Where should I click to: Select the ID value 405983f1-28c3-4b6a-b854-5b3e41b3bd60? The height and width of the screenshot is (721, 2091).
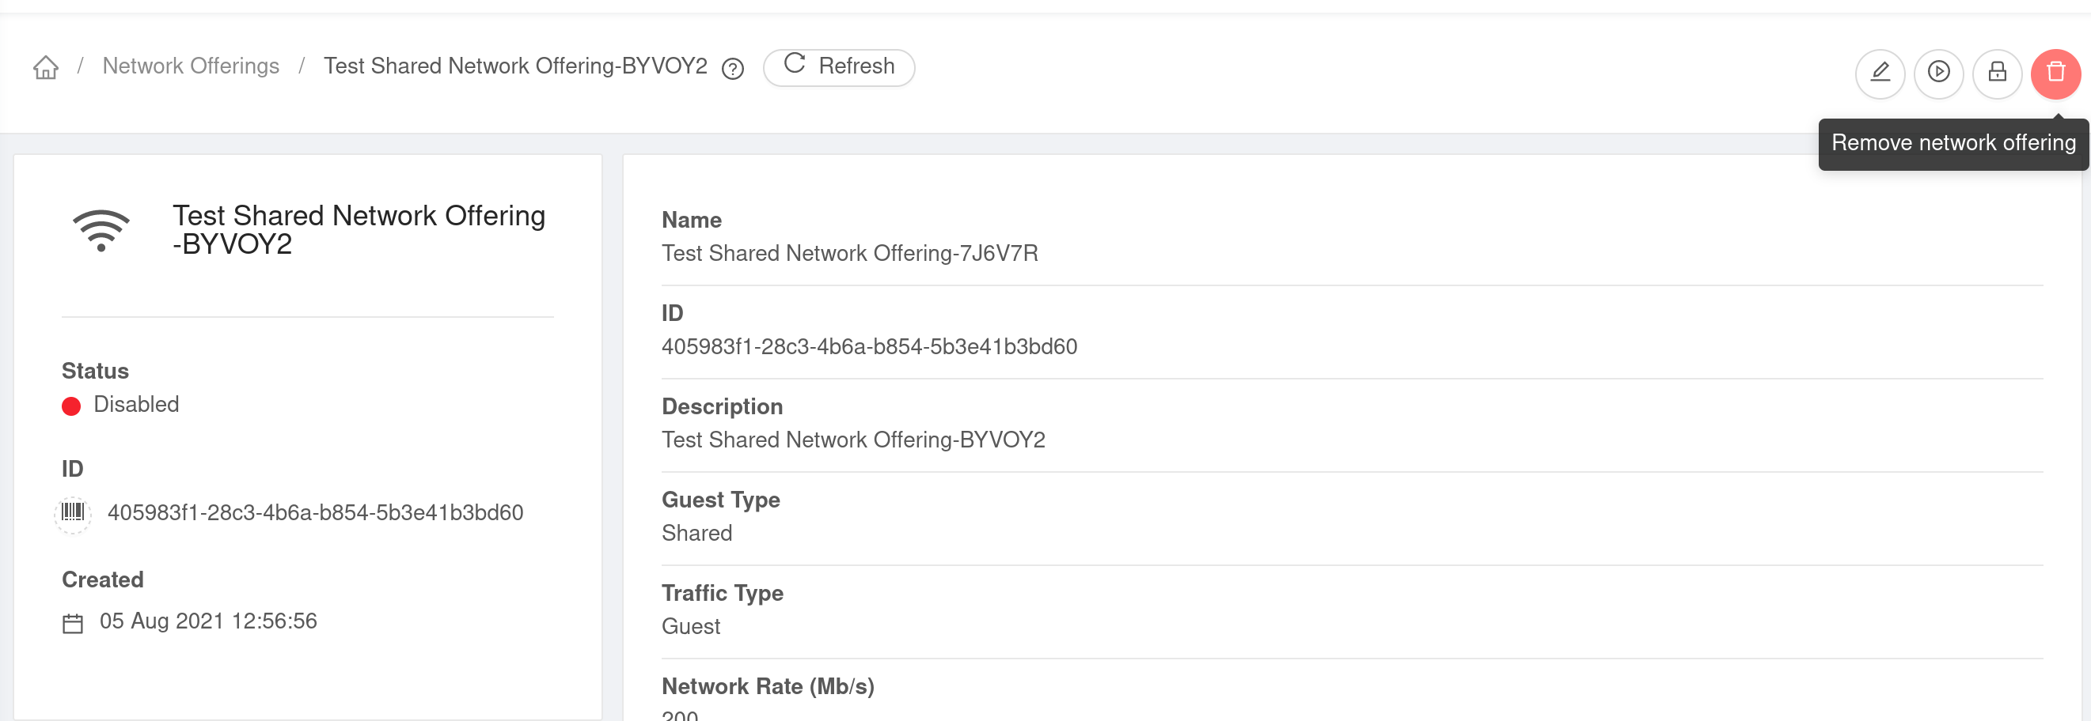869,346
